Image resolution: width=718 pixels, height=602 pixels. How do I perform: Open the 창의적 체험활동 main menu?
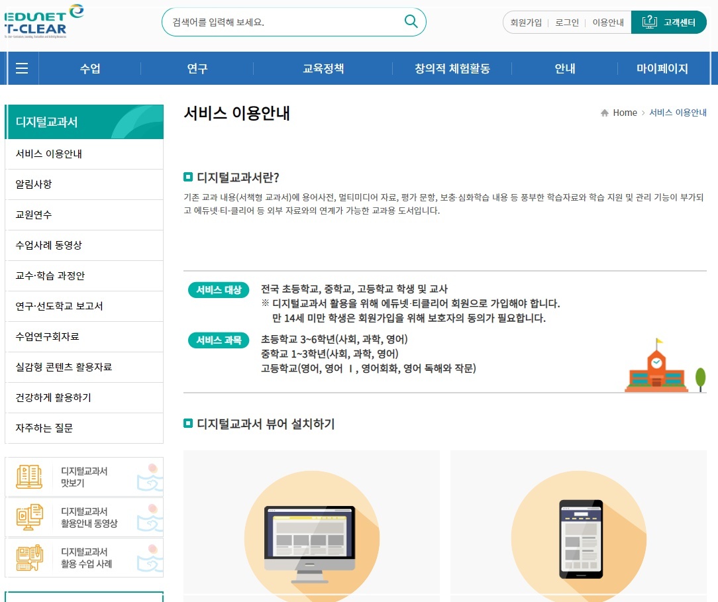tap(452, 68)
